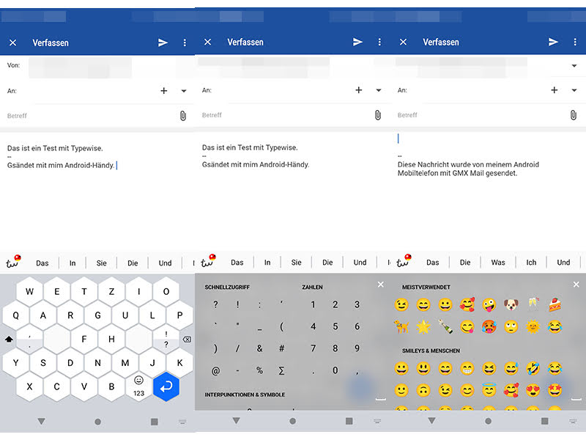Tap the # symbol in Schnellzugriff
The width and height of the screenshot is (586, 440).
pyautogui.click(x=282, y=349)
